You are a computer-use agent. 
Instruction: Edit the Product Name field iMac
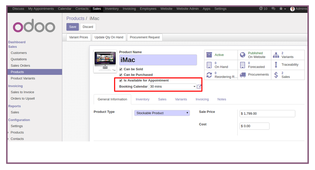click(158, 60)
